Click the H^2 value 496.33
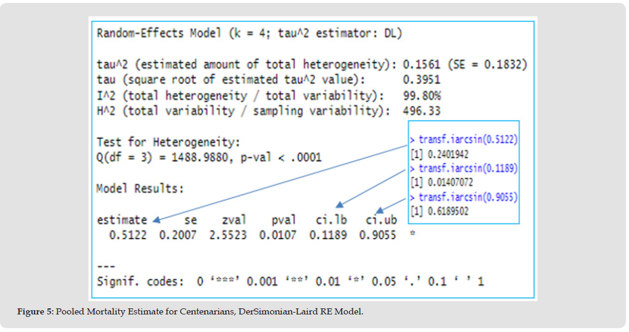 (421, 111)
